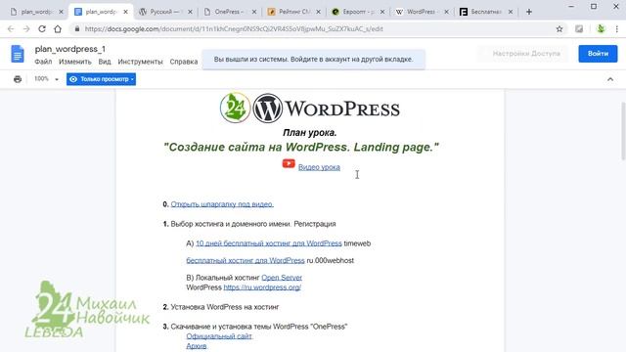The height and width of the screenshot is (352, 626).
Task: Go back to previous page
Action: 11,28
